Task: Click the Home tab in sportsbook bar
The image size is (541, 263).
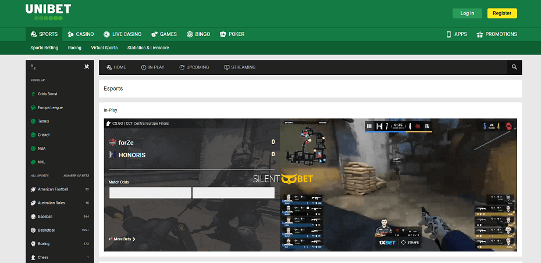Action: 116,67
